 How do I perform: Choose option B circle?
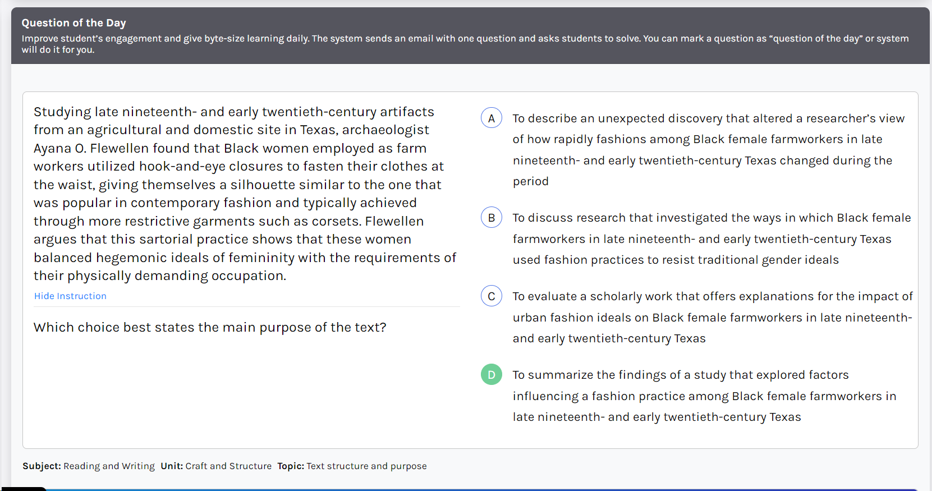click(x=492, y=218)
